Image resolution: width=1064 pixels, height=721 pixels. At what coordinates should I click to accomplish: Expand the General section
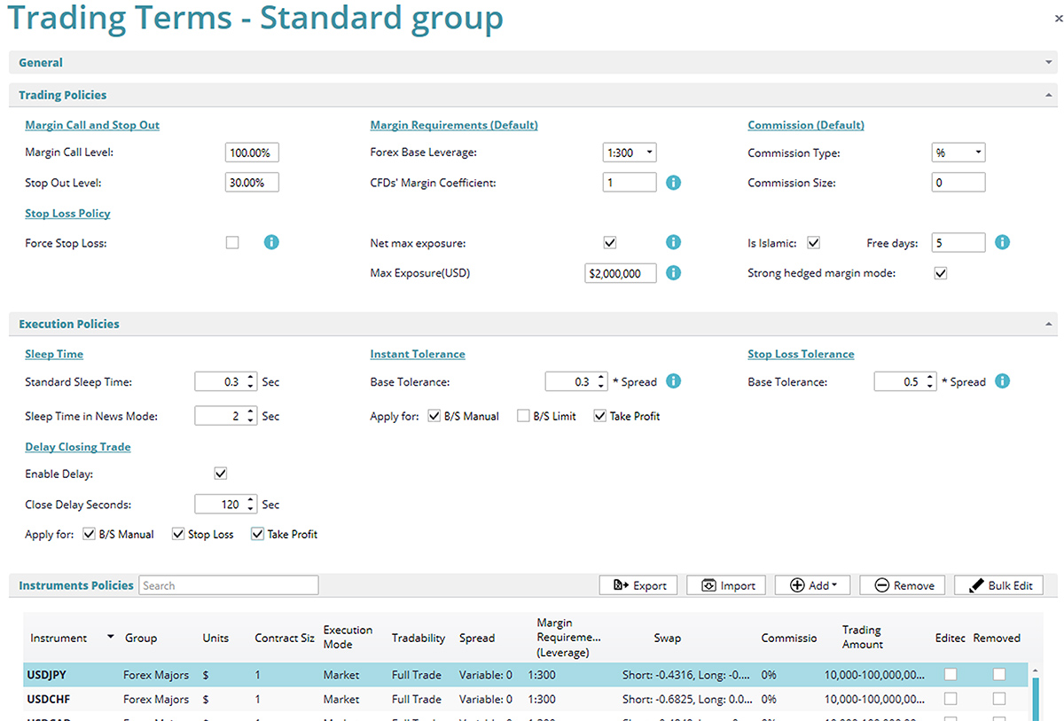click(1049, 63)
